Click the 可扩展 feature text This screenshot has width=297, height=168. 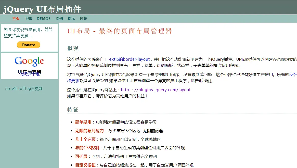pyautogui.click(x=81, y=157)
